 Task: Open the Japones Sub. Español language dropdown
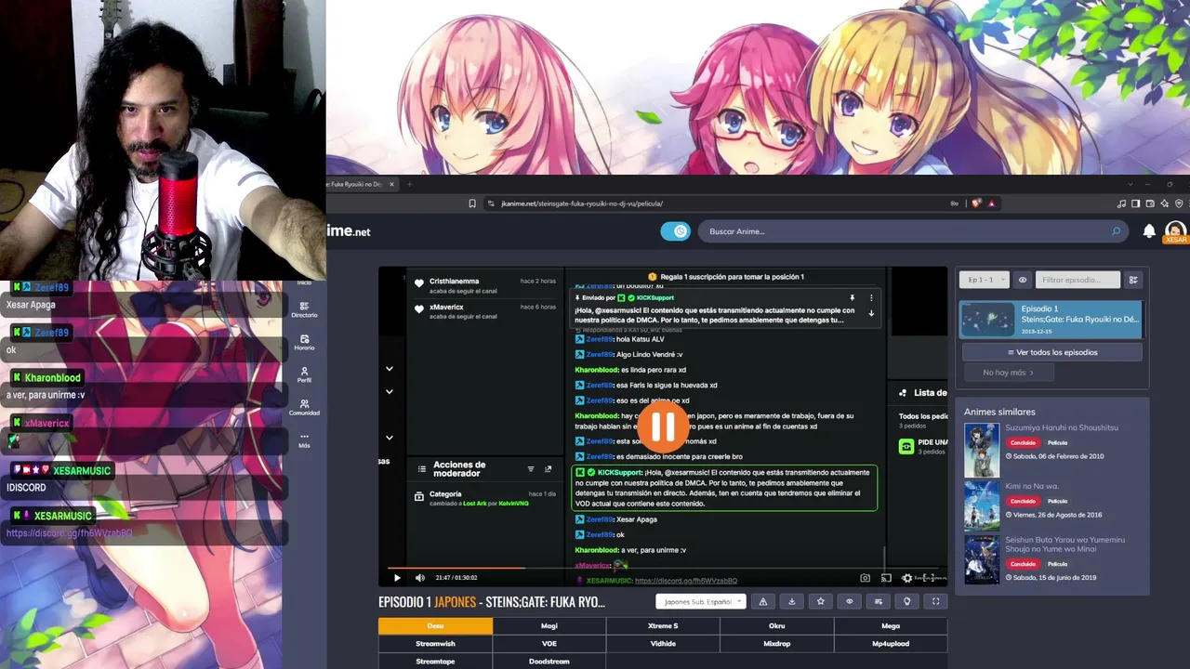point(700,601)
